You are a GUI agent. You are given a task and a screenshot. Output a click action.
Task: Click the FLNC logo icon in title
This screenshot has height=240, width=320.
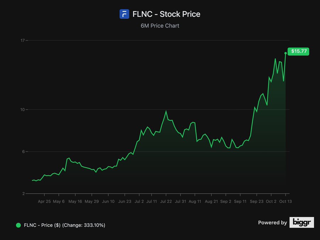point(124,14)
